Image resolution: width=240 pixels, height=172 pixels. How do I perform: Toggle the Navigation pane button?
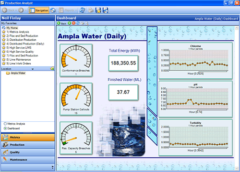(39, 11)
